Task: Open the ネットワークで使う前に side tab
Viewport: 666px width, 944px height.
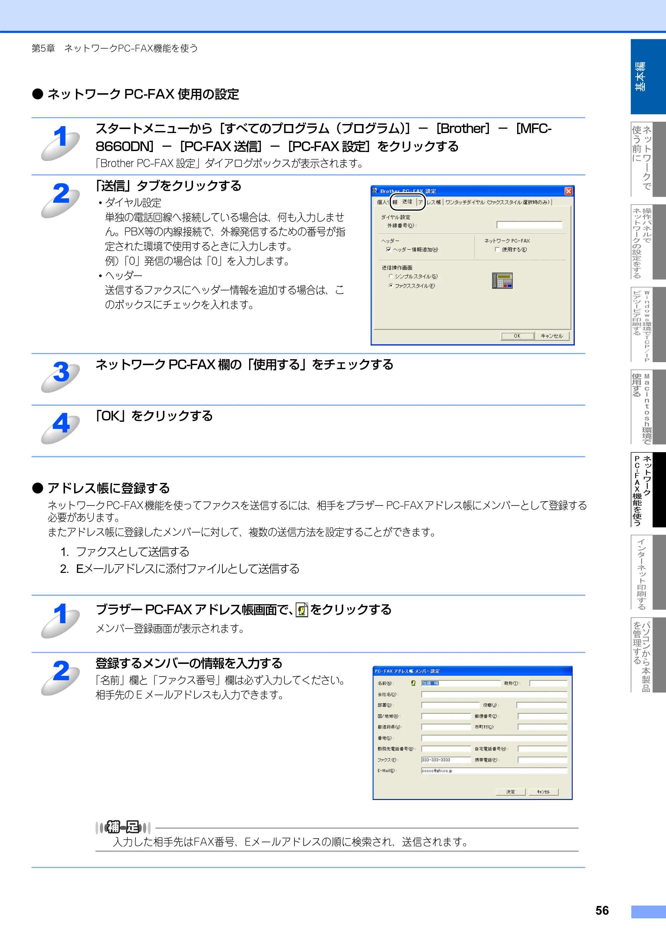Action: coord(648,159)
